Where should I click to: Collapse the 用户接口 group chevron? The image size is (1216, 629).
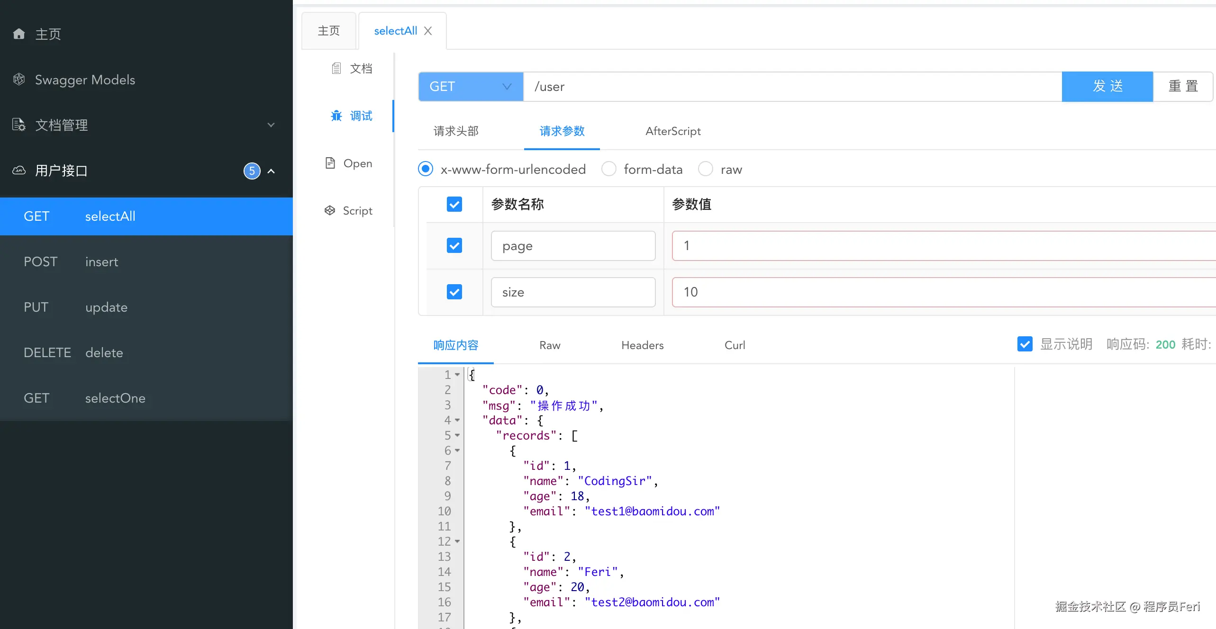271,171
